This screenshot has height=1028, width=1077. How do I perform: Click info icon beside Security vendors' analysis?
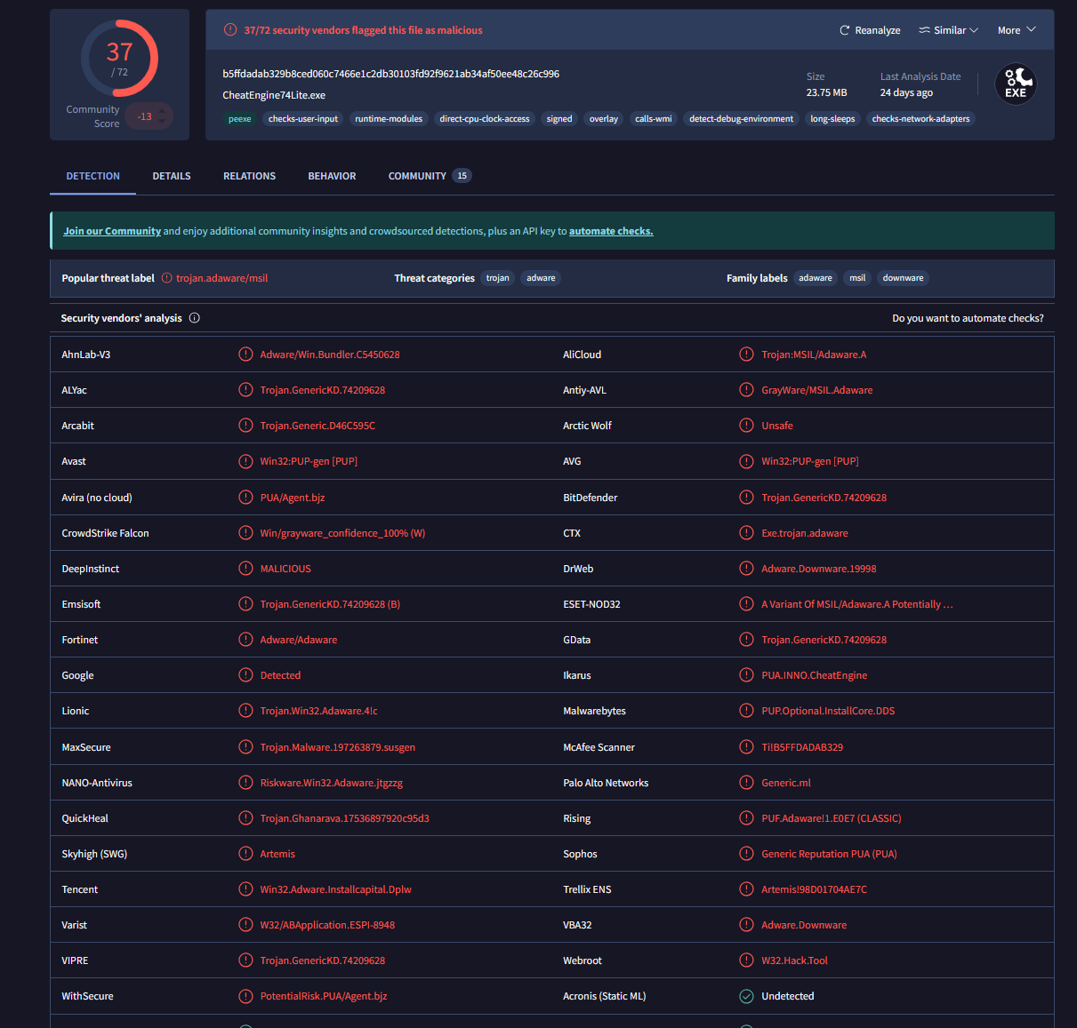(x=194, y=318)
